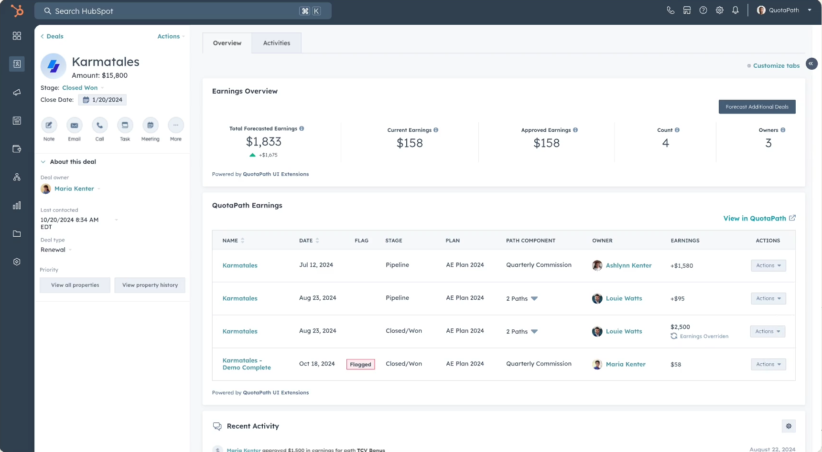The image size is (822, 452).
Task: Open the Reporting bar chart icon in sidebar
Action: (x=17, y=205)
